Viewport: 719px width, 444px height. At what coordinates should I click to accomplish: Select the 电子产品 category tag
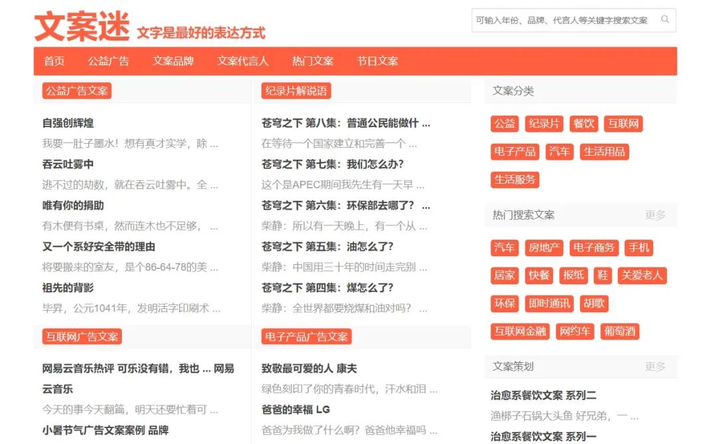pos(515,151)
